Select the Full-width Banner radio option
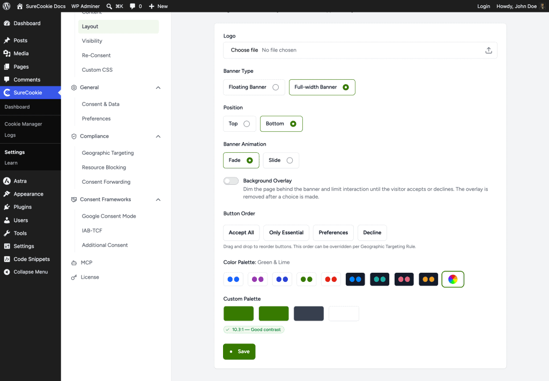Viewport: 549px width, 381px height. 322,87
